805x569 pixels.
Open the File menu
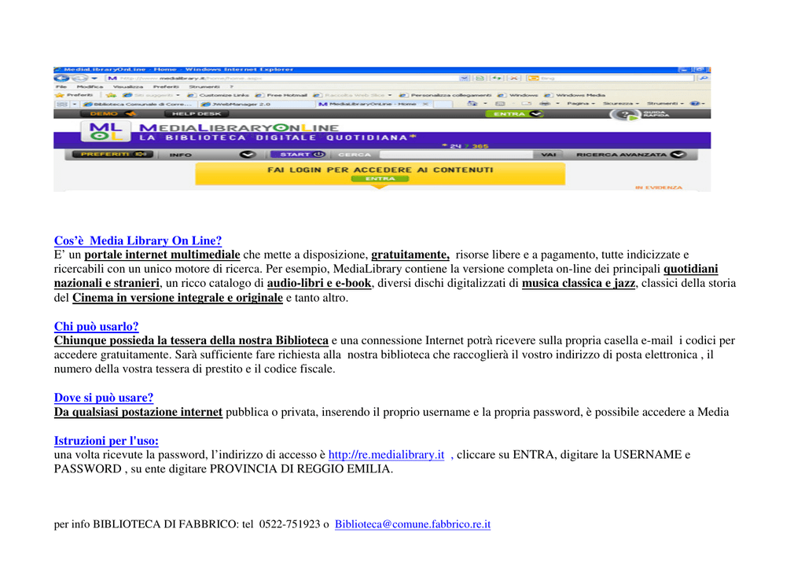click(61, 86)
